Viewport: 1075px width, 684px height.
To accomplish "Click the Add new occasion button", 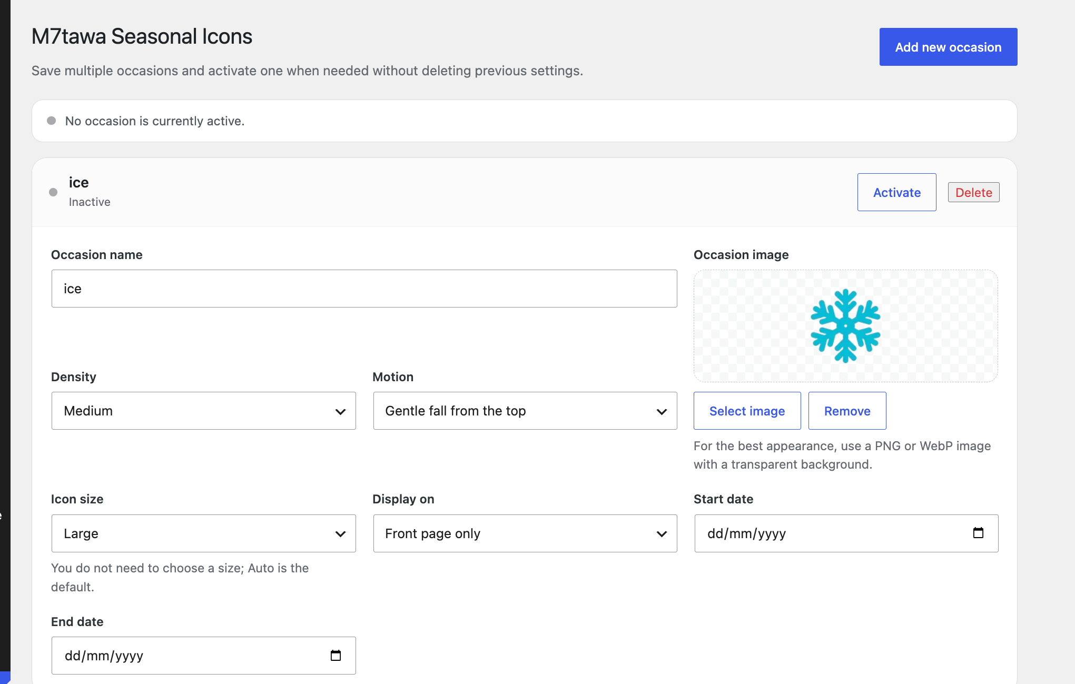I will pyautogui.click(x=948, y=47).
